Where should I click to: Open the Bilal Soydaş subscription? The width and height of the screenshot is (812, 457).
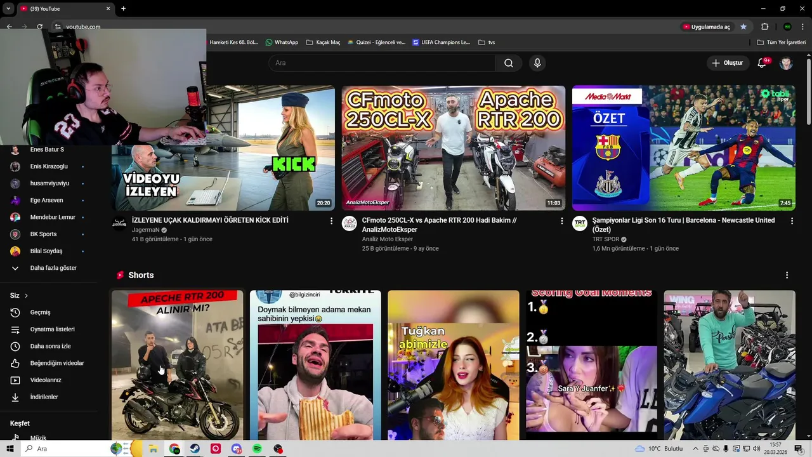coord(48,251)
